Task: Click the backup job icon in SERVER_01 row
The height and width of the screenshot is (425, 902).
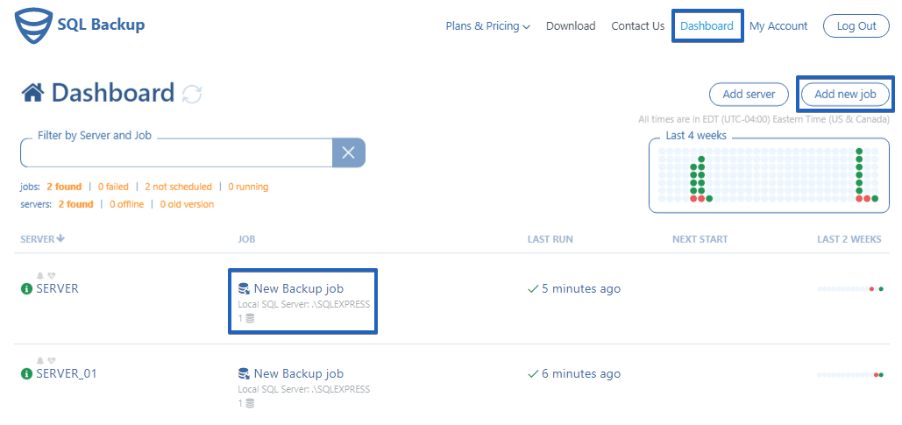Action: (244, 374)
